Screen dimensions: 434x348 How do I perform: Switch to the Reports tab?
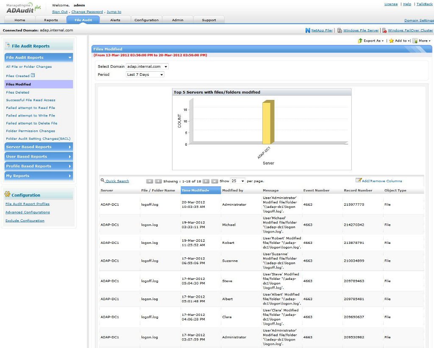[x=51, y=19]
